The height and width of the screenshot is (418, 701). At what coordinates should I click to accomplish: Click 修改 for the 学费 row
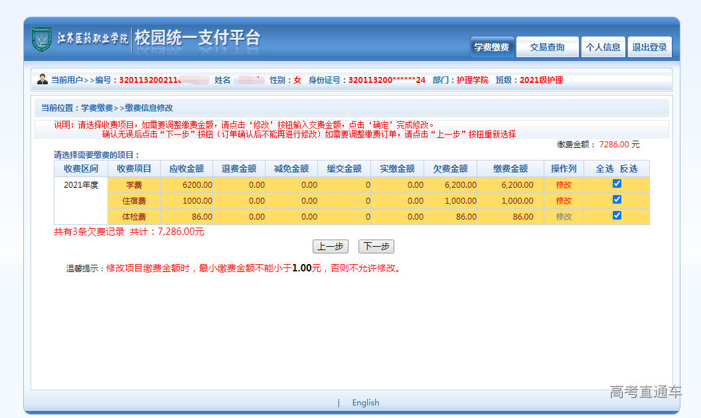point(564,185)
